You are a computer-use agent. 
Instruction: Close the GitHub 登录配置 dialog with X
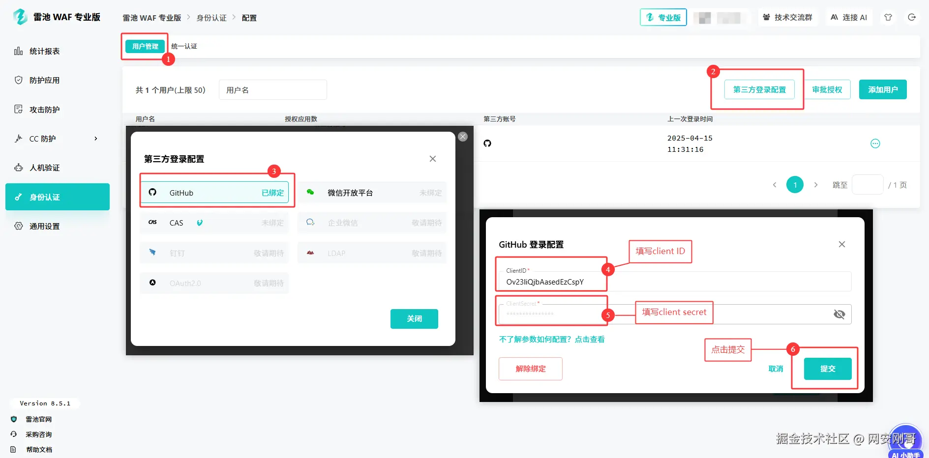point(842,244)
